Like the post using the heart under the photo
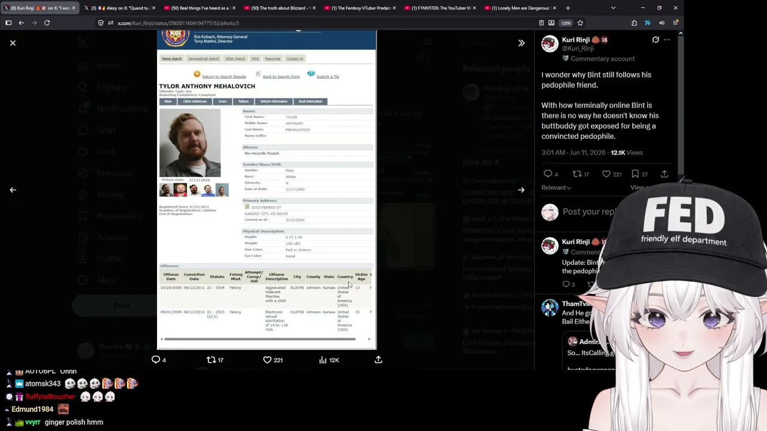The height and width of the screenshot is (431, 767). tap(267, 360)
